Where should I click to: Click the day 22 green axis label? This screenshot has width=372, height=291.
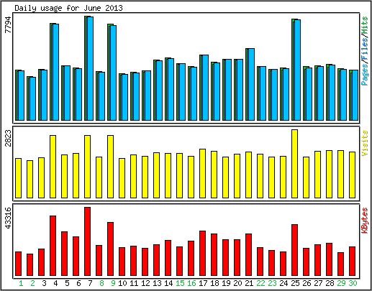pyautogui.click(x=260, y=283)
